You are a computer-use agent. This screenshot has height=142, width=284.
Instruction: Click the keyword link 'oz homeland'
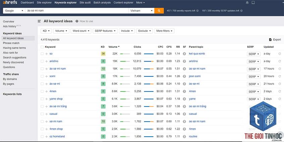pos(57,136)
